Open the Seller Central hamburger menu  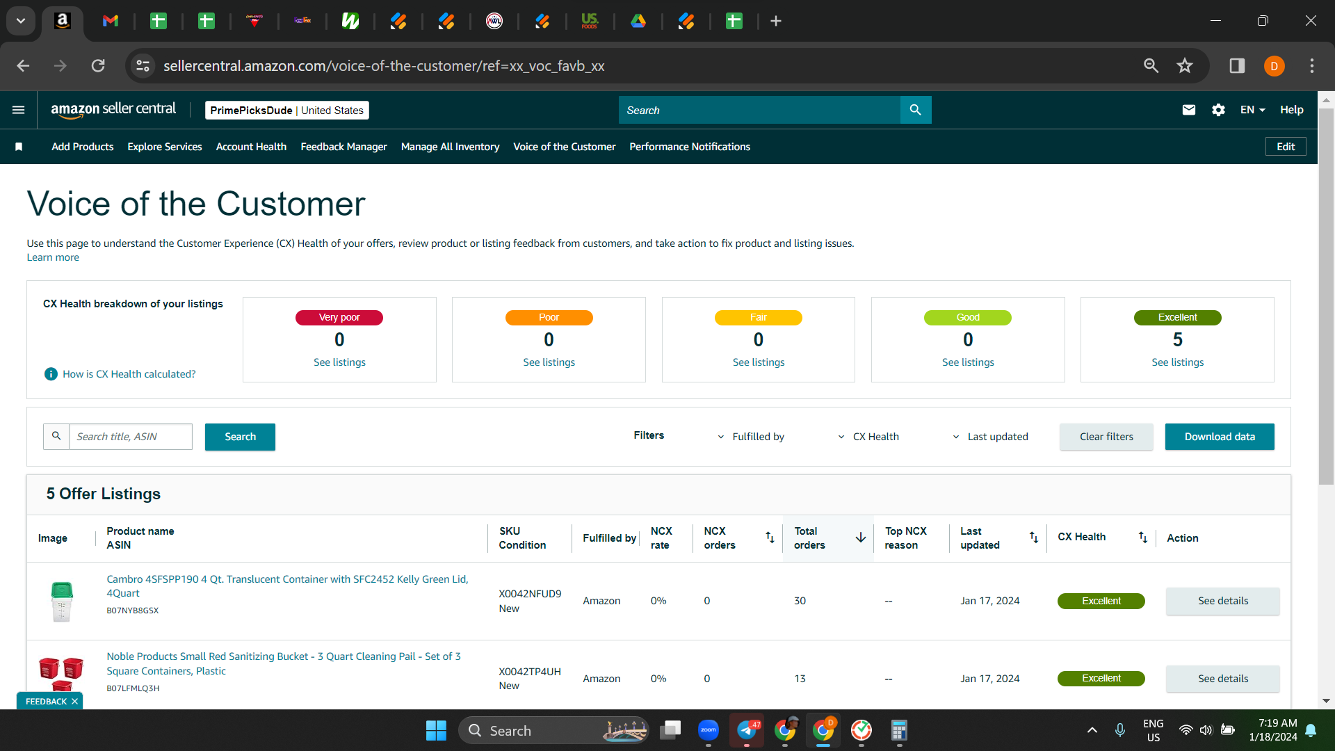click(x=19, y=110)
